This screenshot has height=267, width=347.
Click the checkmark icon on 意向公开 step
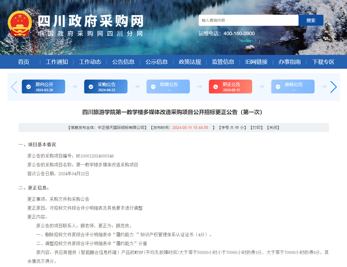[29, 87]
